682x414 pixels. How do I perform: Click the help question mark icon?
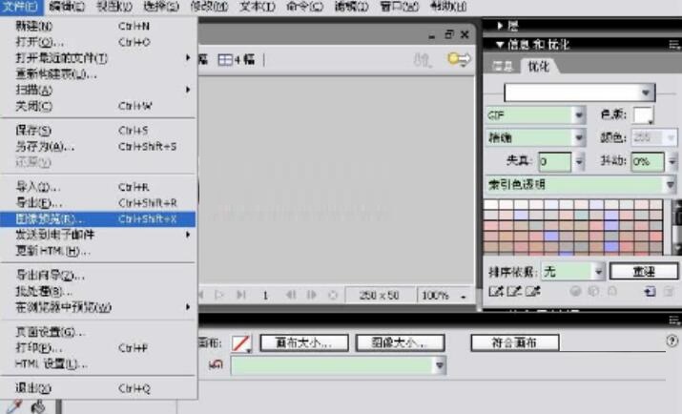point(672,341)
